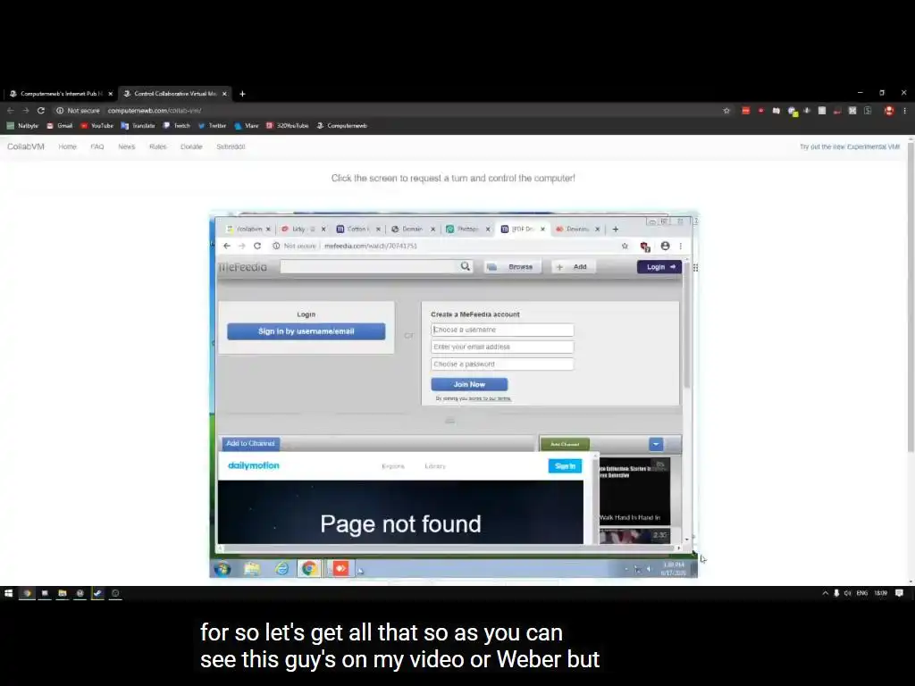Open the Translate bookmark
This screenshot has height=686, width=915.
pos(138,125)
